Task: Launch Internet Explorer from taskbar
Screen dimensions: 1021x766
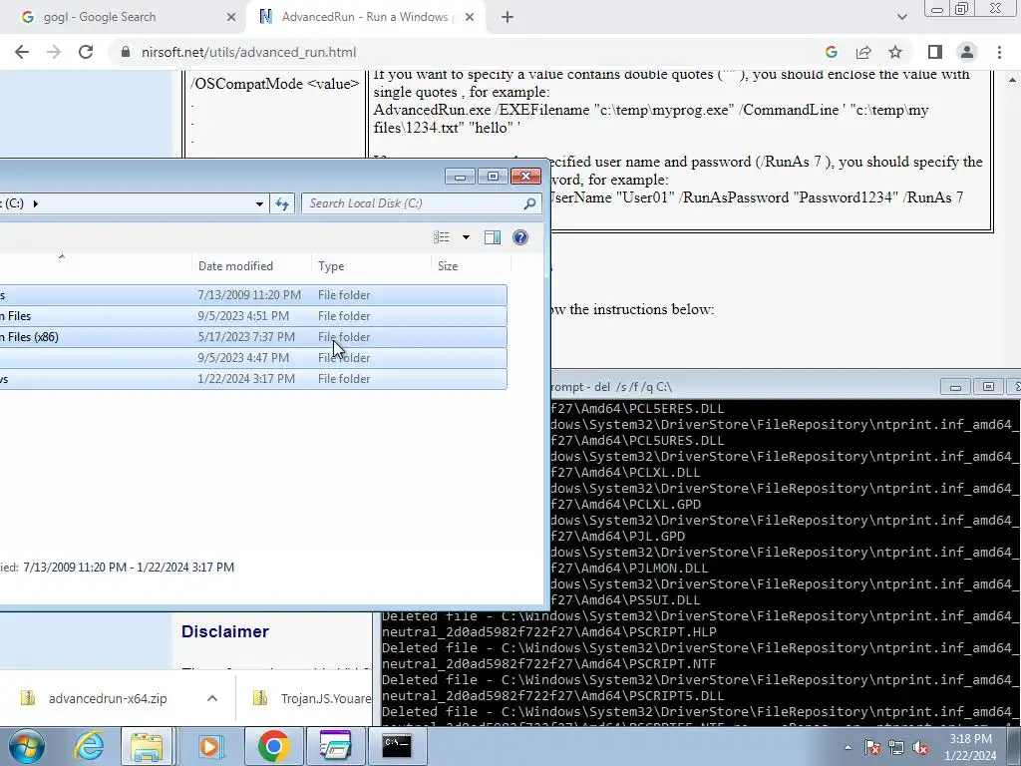Action: [89, 746]
